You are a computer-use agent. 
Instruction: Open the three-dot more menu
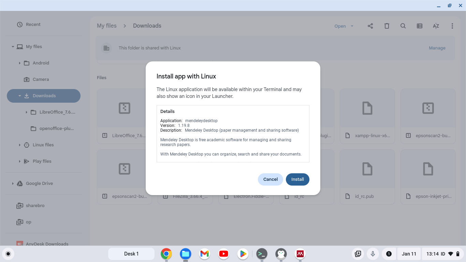coord(452,26)
